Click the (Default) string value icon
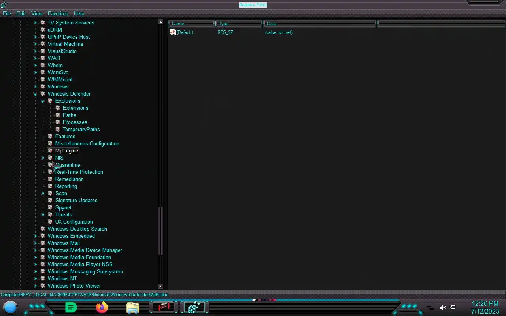The height and width of the screenshot is (316, 506). click(x=172, y=32)
